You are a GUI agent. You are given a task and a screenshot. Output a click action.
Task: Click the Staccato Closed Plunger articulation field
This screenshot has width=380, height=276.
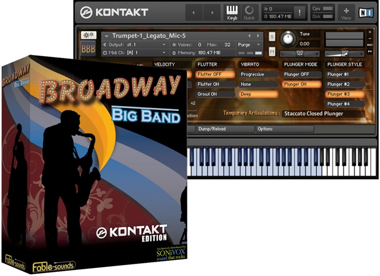click(x=323, y=113)
